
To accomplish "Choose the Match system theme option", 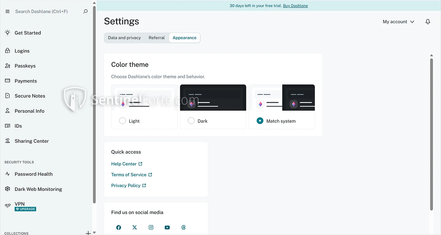I will (x=260, y=121).
